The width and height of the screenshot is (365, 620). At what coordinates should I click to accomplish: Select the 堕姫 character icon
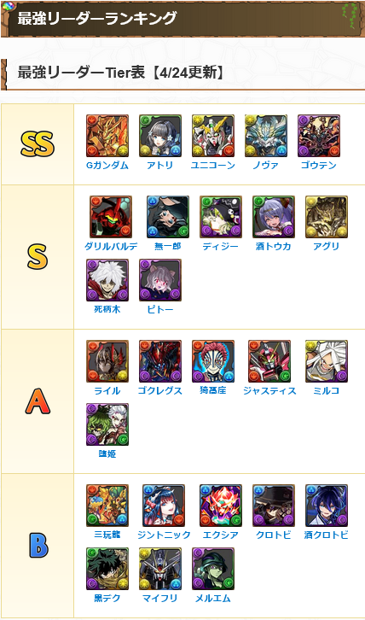(107, 424)
